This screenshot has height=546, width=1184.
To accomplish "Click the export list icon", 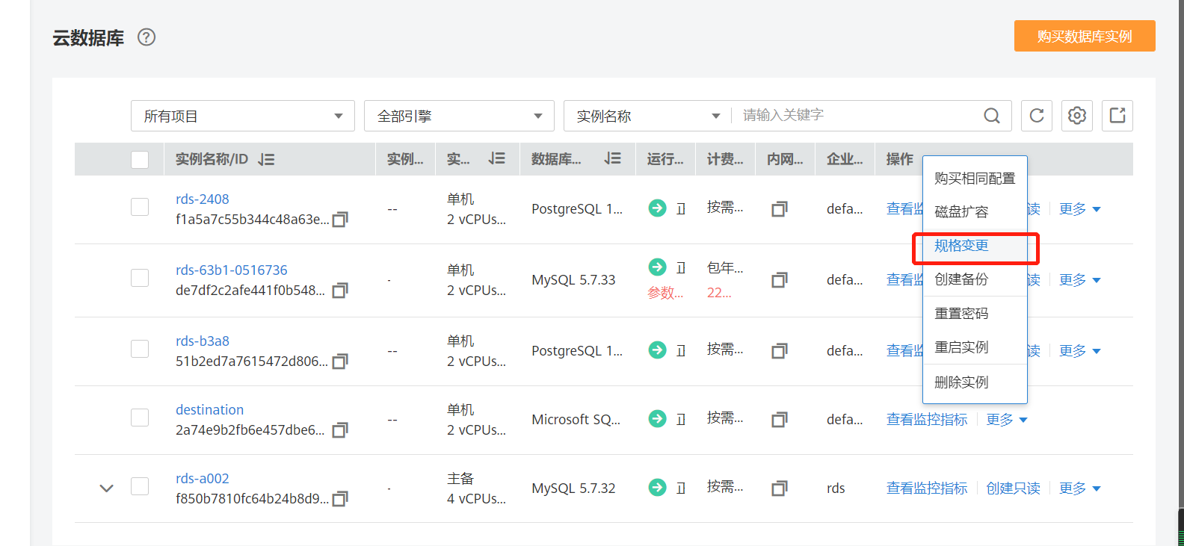I will (1117, 116).
